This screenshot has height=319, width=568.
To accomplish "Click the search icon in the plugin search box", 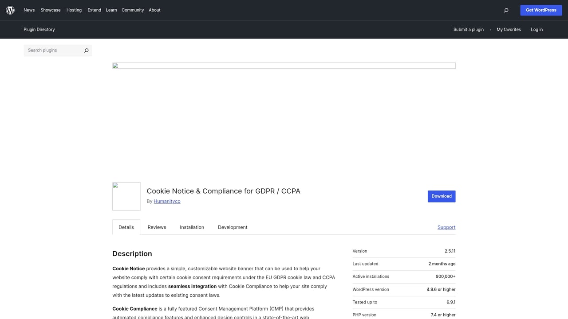I will (x=86, y=51).
